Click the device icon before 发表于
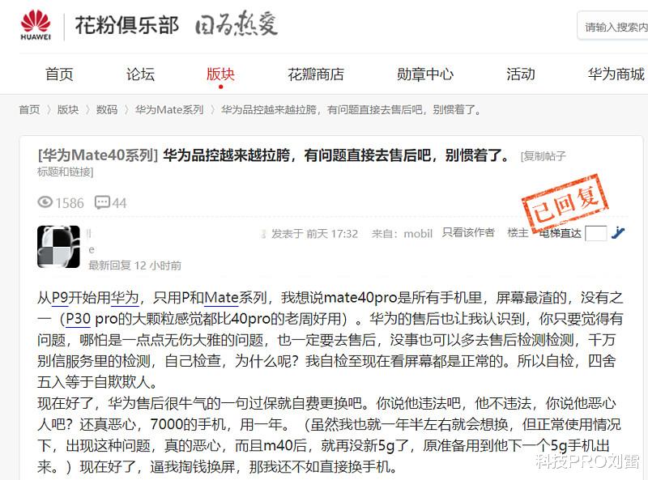648x480 pixels. click(x=261, y=233)
